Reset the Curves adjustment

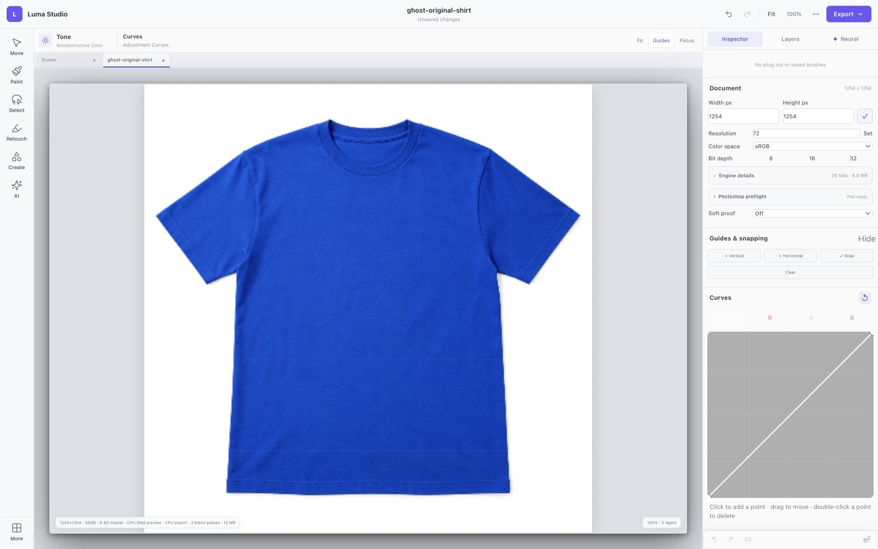864,298
